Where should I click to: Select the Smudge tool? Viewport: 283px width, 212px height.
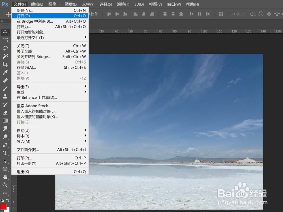point(5,129)
